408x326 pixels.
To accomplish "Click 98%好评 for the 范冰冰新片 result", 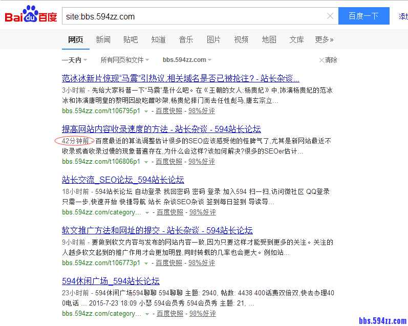I will [202, 111].
